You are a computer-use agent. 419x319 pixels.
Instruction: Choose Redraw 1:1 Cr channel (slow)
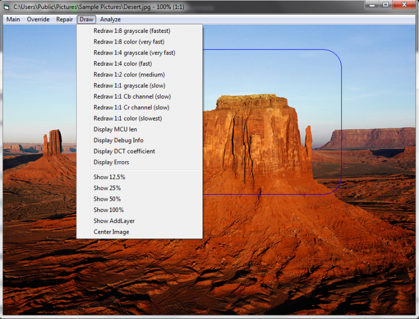coord(139,108)
